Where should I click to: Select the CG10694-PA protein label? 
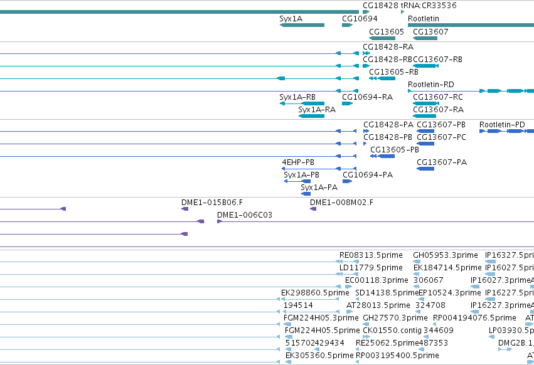368,175
